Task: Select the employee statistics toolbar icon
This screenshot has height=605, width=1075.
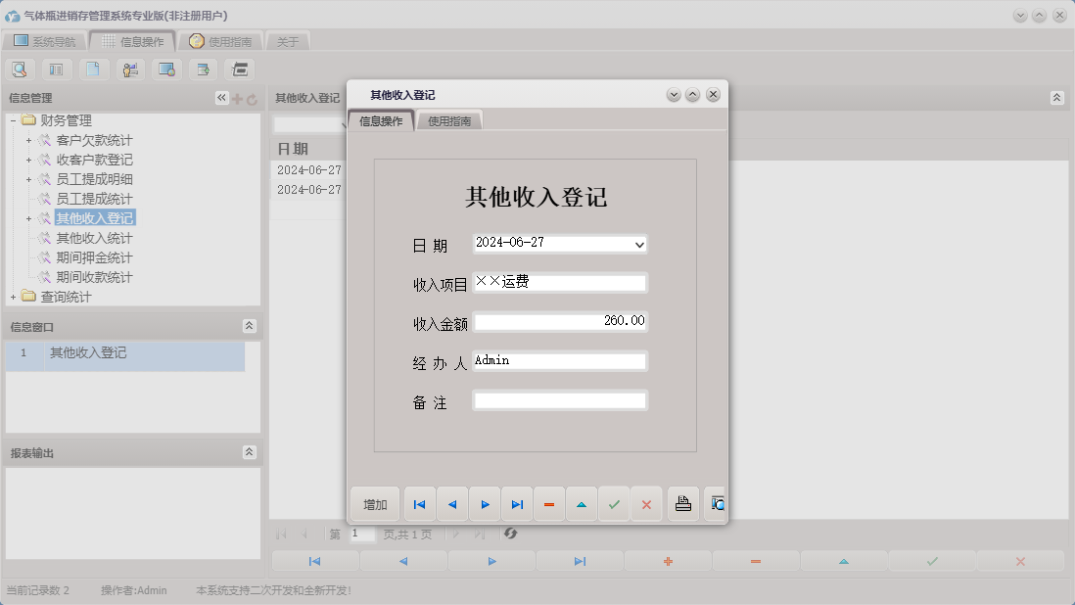Action: (129, 69)
